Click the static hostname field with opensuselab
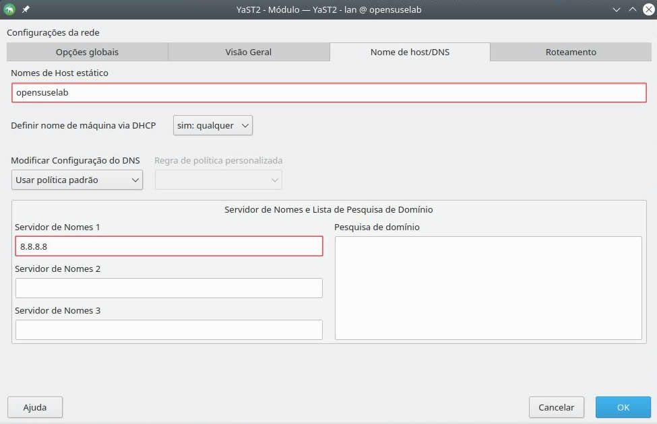 tap(329, 93)
